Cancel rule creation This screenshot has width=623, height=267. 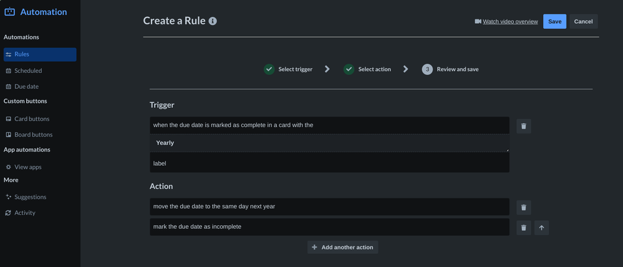point(583,21)
